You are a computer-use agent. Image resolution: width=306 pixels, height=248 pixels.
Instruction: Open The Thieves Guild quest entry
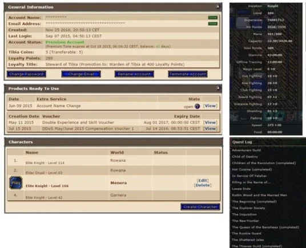257,246
